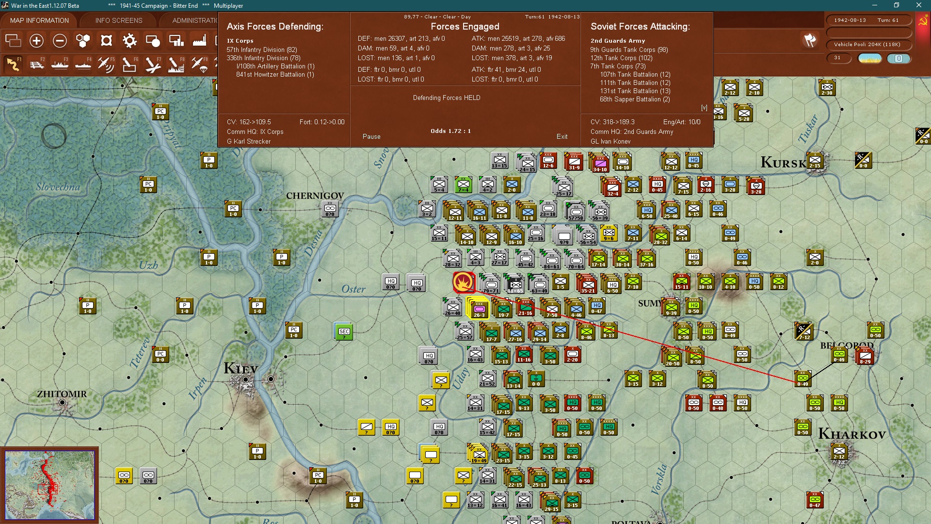
Task: Select the F6 bomb unit mode
Action: coord(129,64)
